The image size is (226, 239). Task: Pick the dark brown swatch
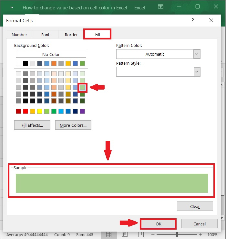click(54, 101)
